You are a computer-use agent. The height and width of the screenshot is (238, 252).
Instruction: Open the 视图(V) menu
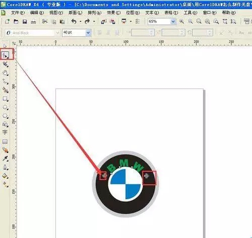point(56,13)
